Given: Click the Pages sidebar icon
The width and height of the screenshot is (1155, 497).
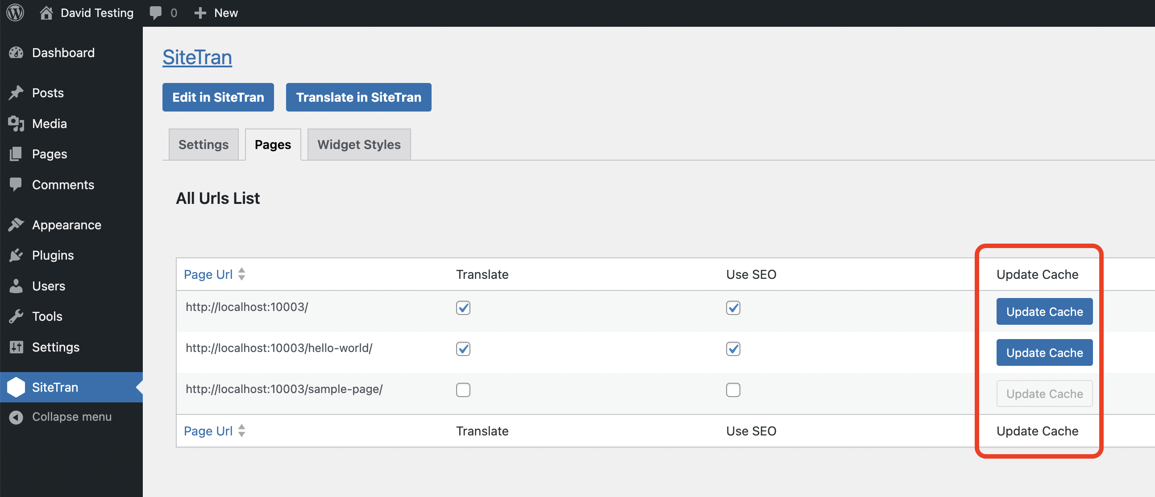Looking at the screenshot, I should click(16, 154).
